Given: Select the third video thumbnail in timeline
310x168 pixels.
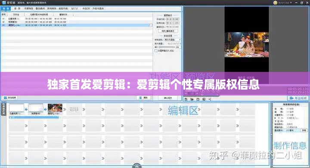Looking at the screenshot, I should 55,108.
